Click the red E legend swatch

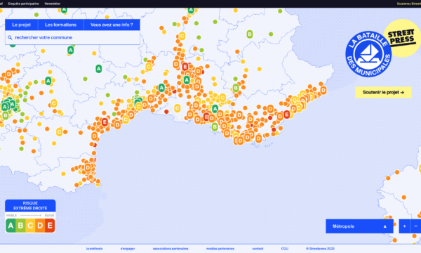click(50, 226)
